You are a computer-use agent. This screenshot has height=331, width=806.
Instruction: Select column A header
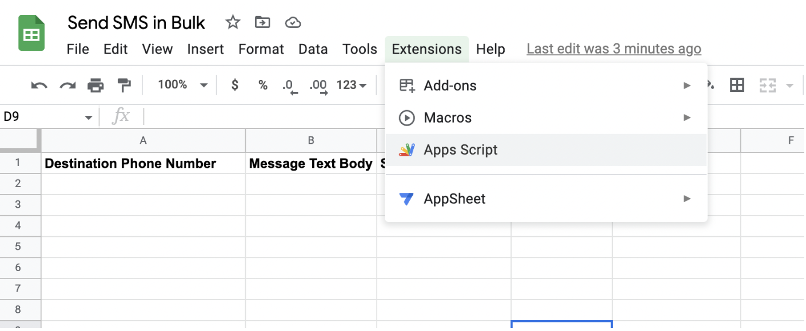(143, 140)
